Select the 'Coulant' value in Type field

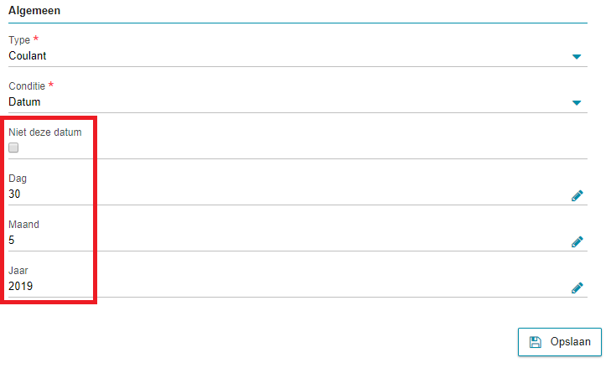28,56
